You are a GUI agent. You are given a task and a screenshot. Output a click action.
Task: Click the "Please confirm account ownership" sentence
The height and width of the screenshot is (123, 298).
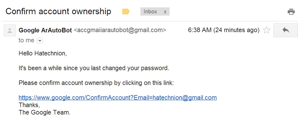click(96, 83)
